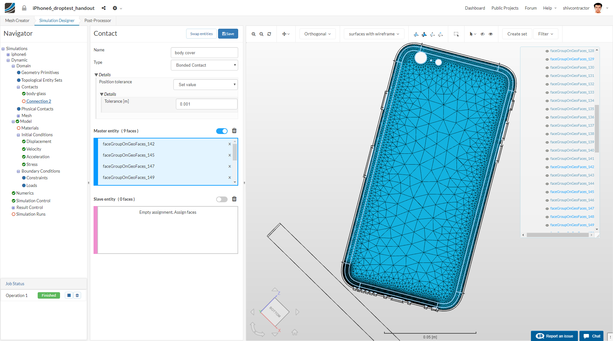This screenshot has height=341, width=613.
Task: Click the zoom in magnifier icon
Action: (254, 34)
